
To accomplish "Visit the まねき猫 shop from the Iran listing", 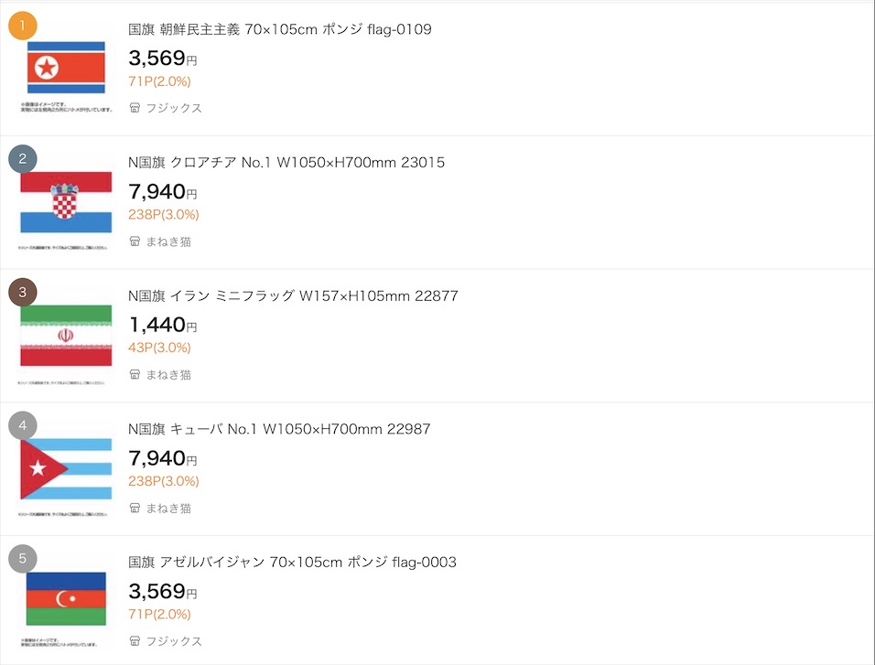I will [x=168, y=375].
